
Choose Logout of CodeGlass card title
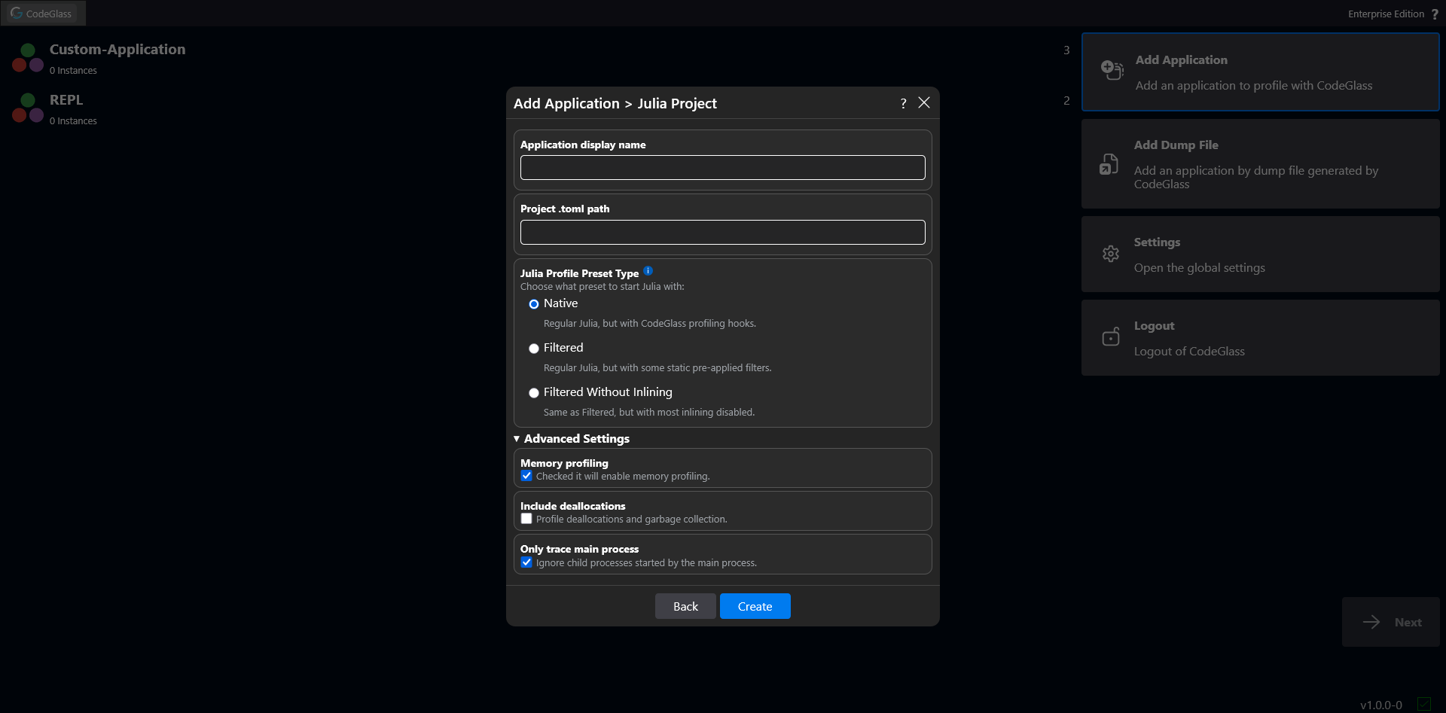coord(1154,326)
